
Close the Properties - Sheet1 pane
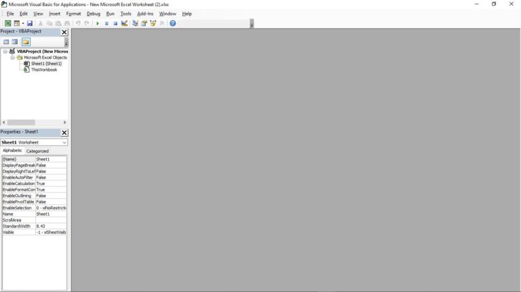tap(64, 132)
